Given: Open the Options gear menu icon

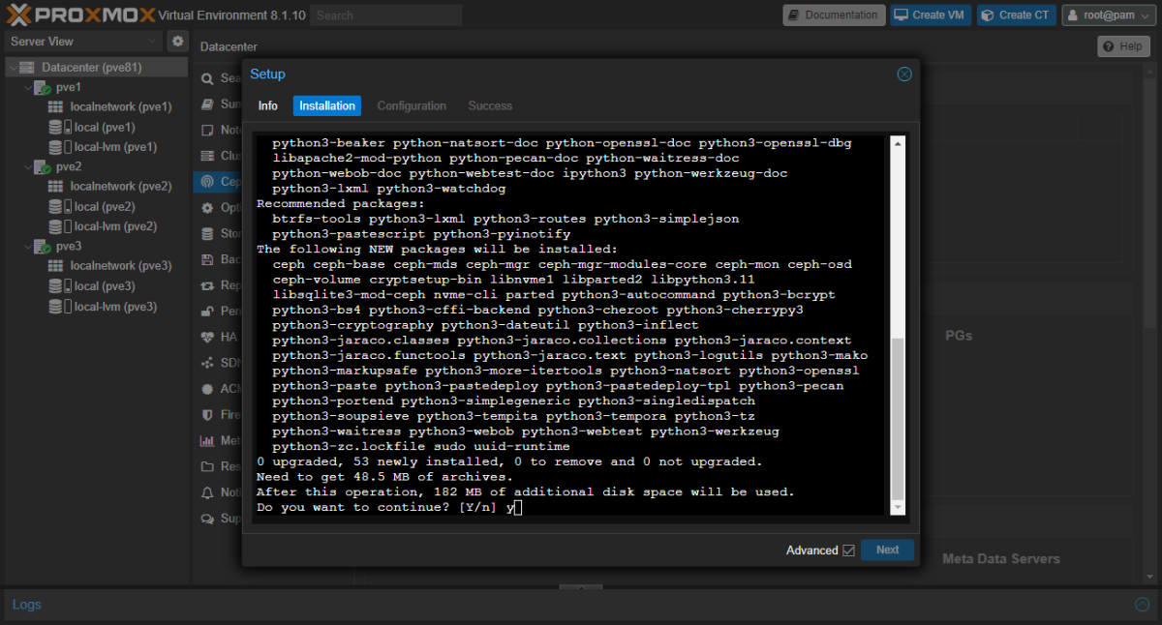Looking at the screenshot, I should [207, 208].
